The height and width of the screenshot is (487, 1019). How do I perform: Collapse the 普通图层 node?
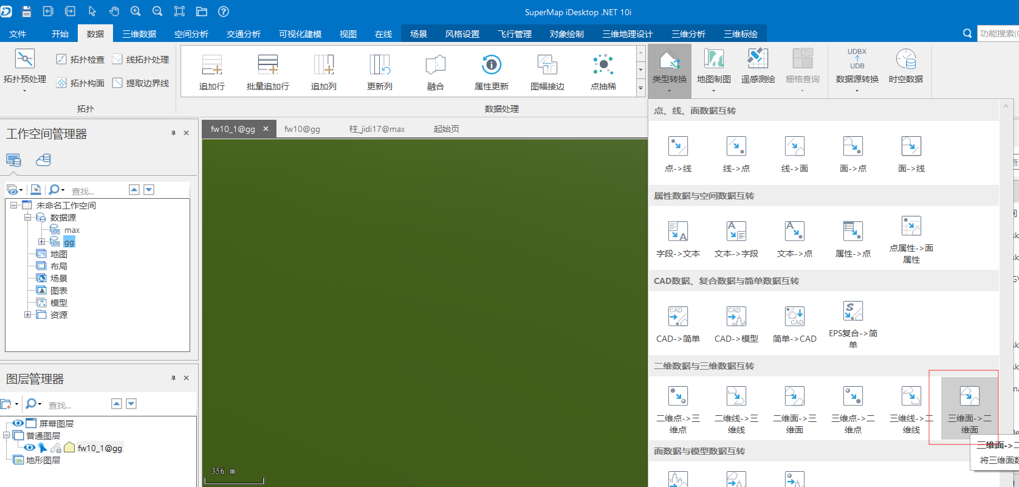point(7,435)
